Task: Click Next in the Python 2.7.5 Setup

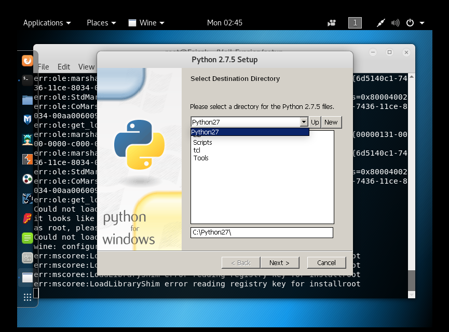Action: click(x=280, y=262)
